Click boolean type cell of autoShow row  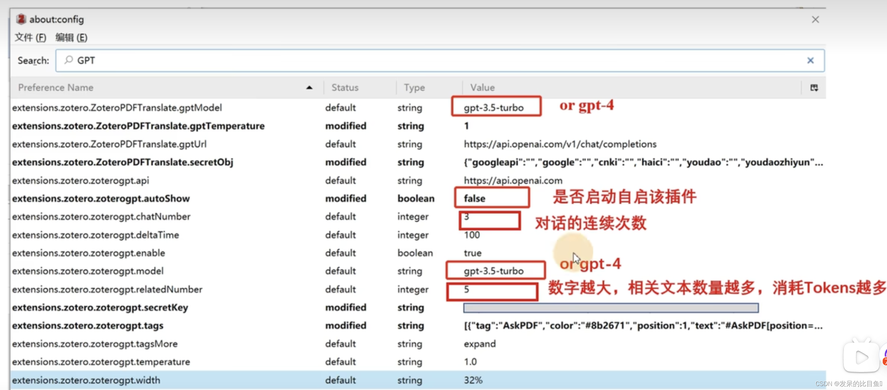tap(416, 199)
